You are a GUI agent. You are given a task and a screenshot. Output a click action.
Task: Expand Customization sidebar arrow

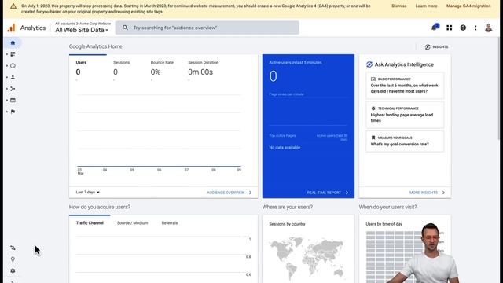point(7,54)
